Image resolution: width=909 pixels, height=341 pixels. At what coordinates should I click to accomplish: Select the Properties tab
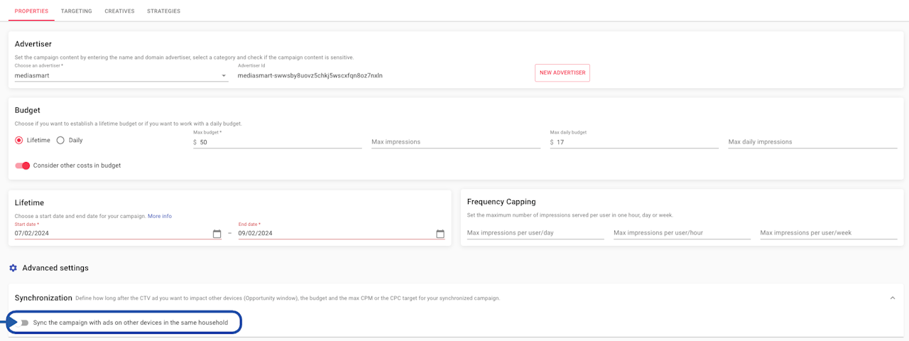click(x=31, y=11)
